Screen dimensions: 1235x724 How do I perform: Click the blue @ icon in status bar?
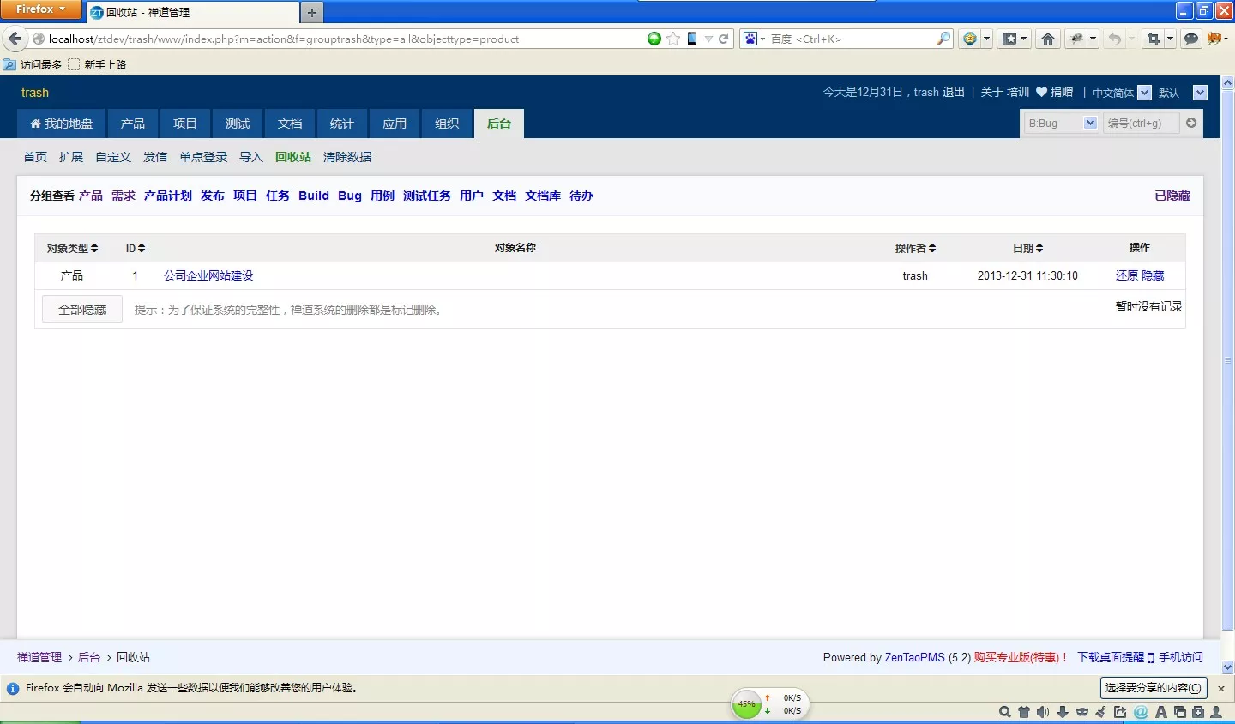[x=1141, y=712]
